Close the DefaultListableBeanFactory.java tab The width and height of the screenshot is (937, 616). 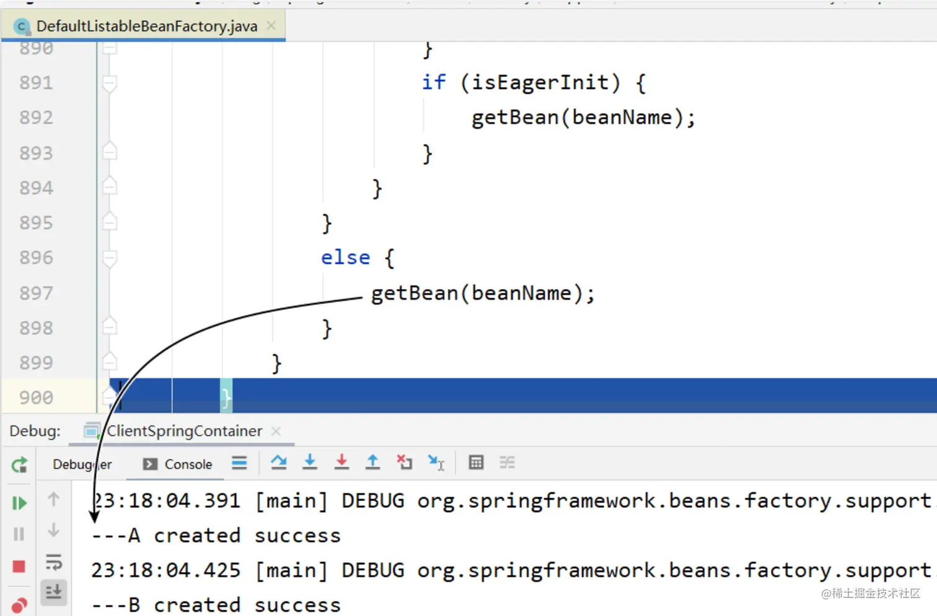(271, 26)
